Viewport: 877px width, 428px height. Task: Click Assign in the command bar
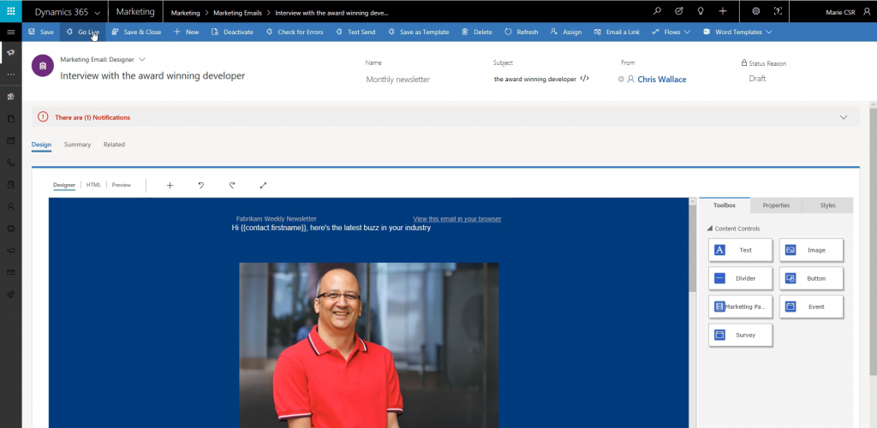click(x=566, y=32)
